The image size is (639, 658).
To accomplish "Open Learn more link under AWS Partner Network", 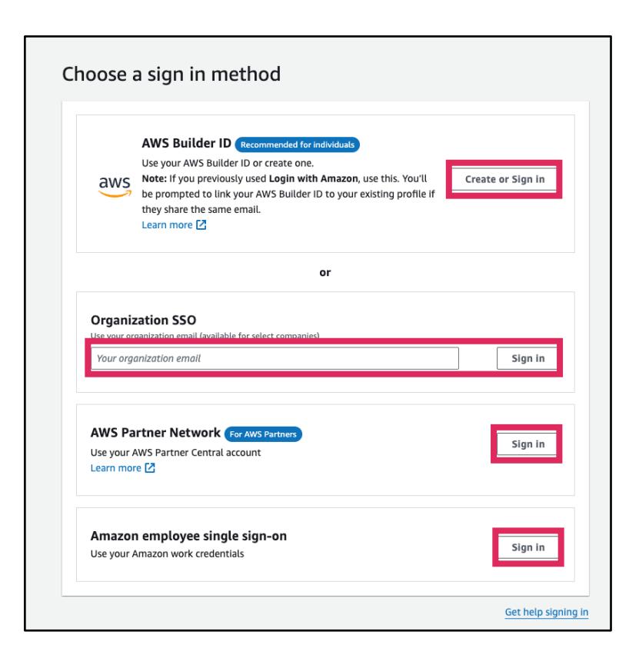I will click(115, 467).
